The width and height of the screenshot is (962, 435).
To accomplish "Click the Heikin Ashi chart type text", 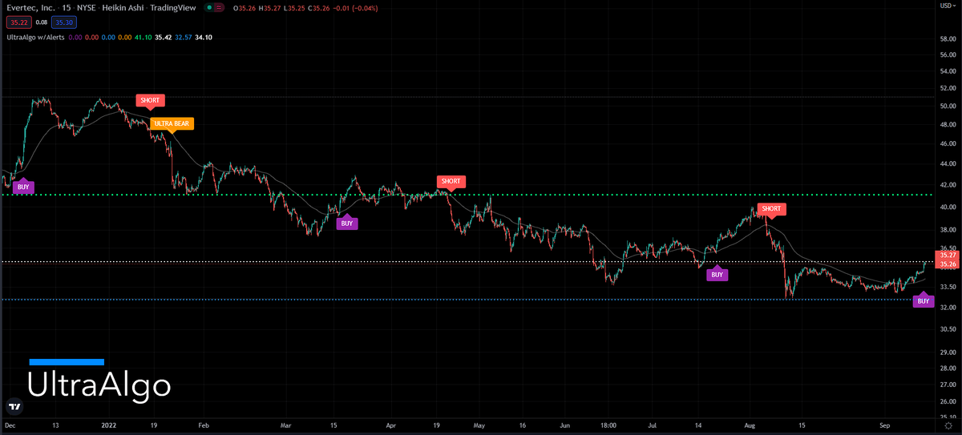I will [122, 8].
